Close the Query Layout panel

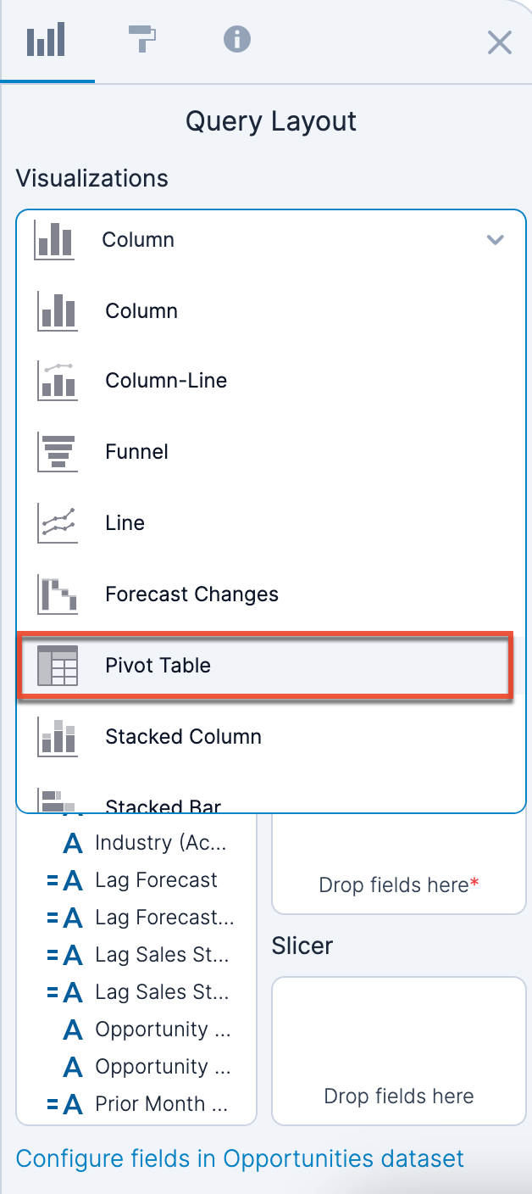pos(500,42)
